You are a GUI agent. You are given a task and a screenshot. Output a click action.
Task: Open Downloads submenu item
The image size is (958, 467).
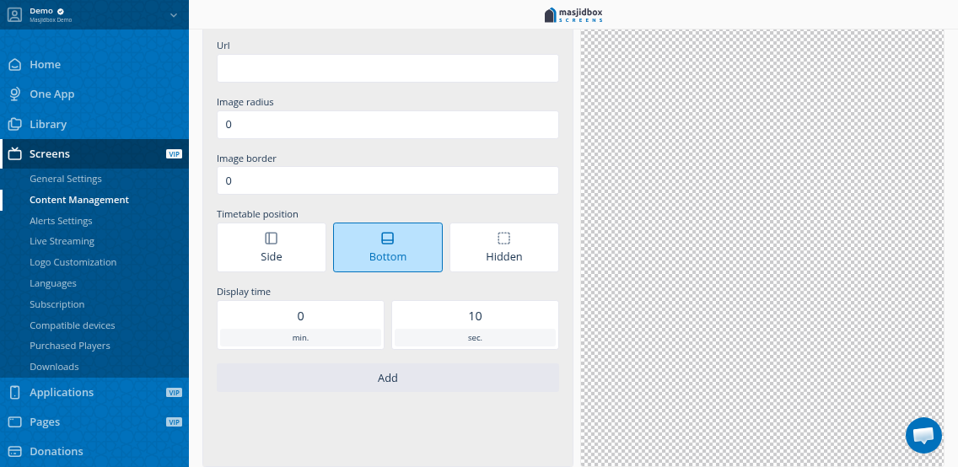click(x=54, y=367)
